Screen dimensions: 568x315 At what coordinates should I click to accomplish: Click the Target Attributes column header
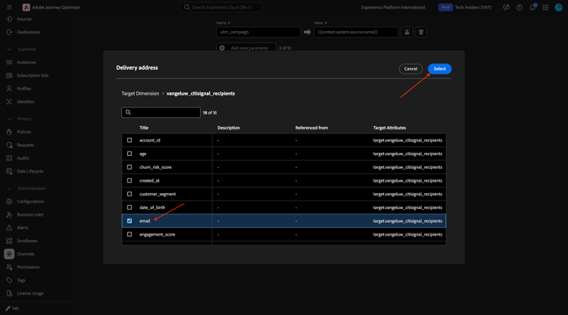[389, 128]
